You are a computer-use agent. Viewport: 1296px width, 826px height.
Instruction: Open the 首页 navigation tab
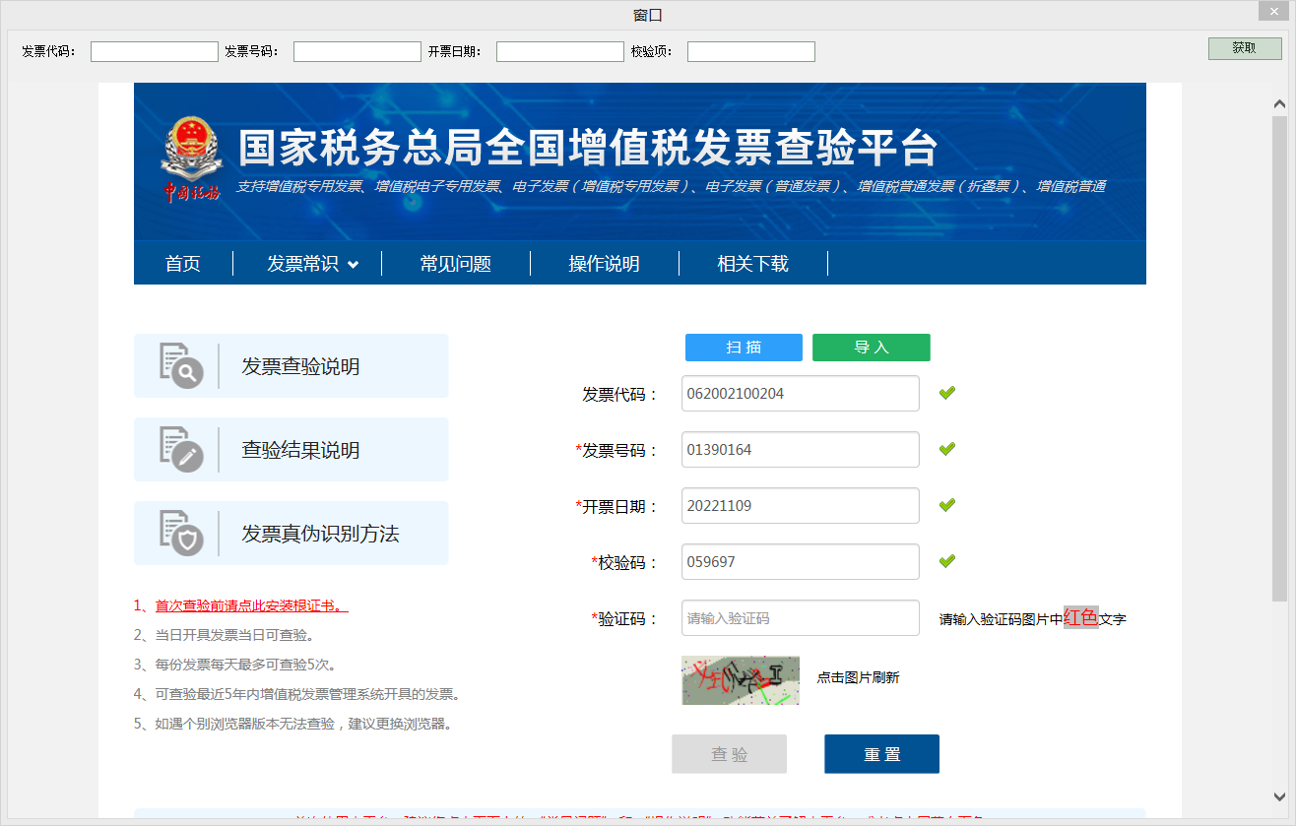[183, 264]
